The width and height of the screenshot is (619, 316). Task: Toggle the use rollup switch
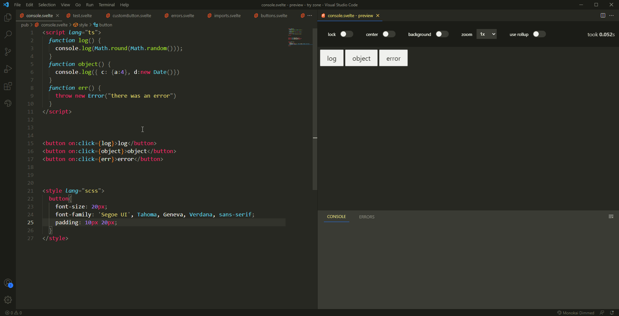[539, 34]
